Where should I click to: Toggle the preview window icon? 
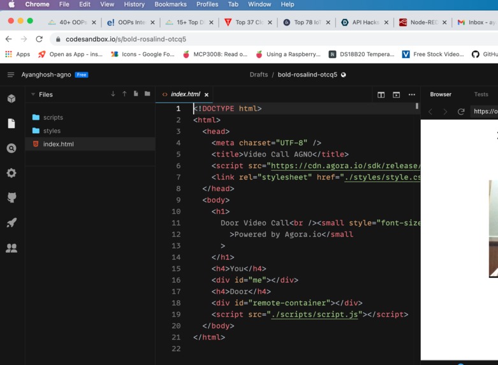click(x=397, y=94)
